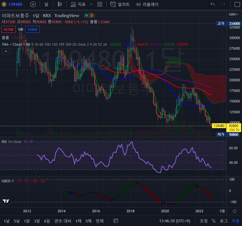This screenshot has height=226, width=242.
Task: Open the layout selection square icon
Action: tap(237, 4)
